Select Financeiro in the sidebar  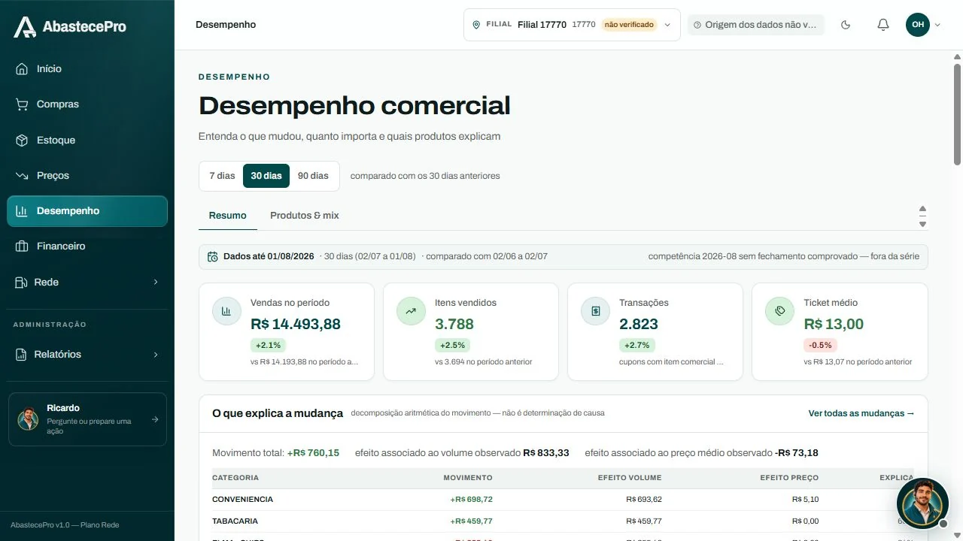87,246
